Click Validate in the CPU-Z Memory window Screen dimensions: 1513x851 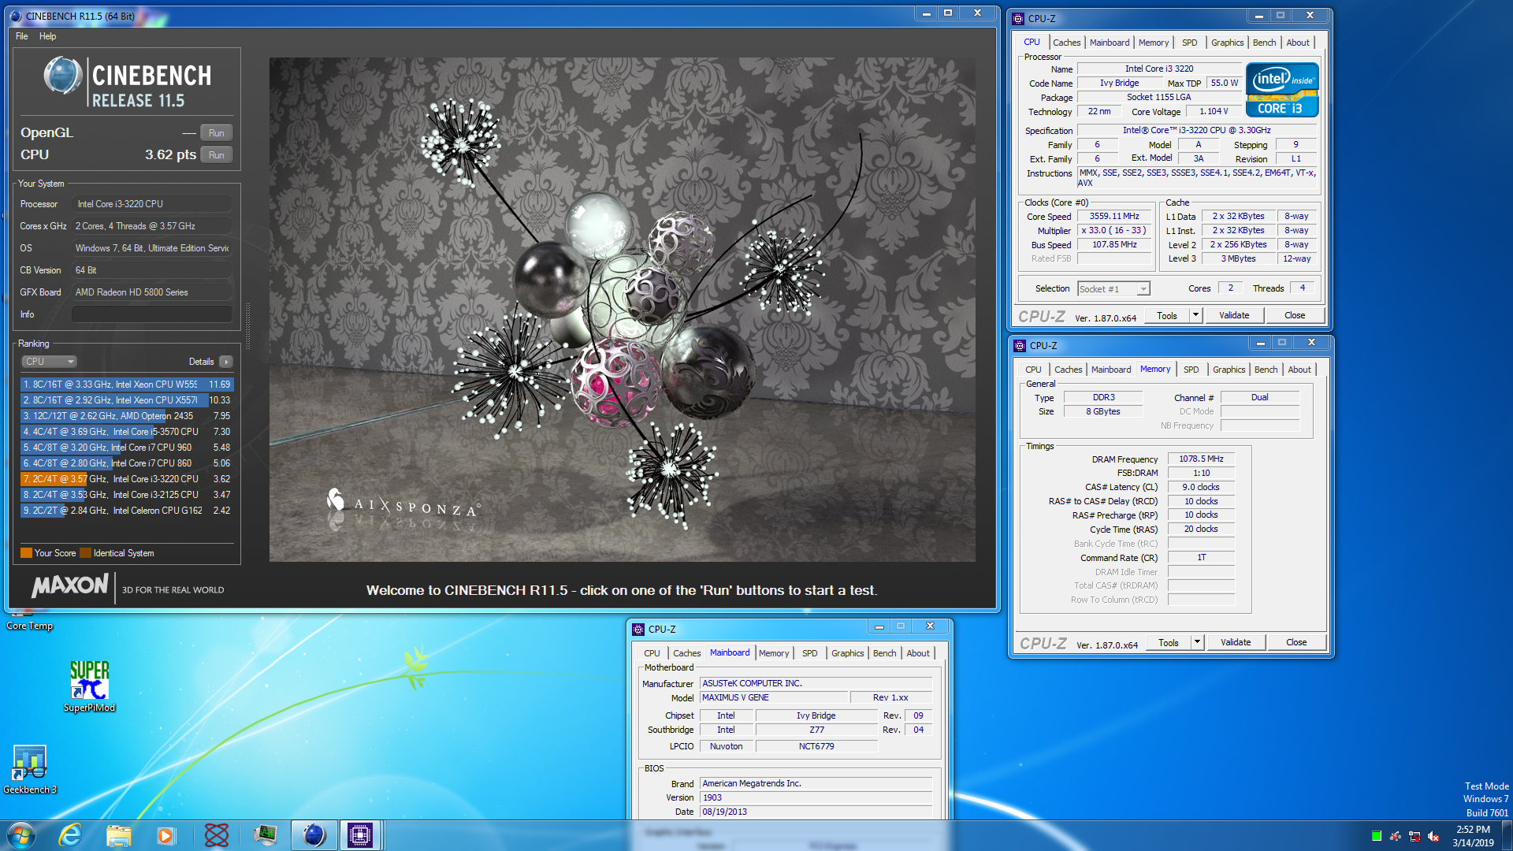point(1236,642)
